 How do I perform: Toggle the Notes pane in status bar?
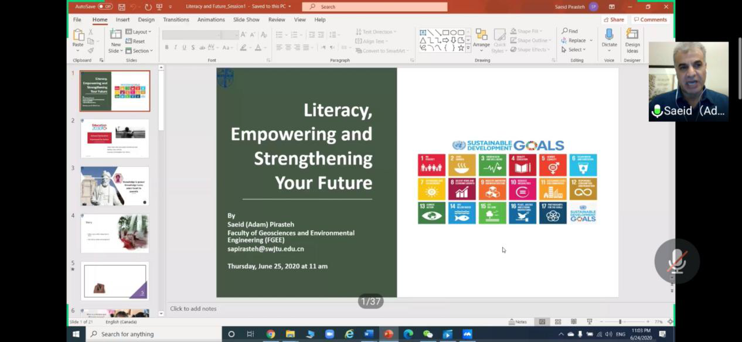pos(518,322)
